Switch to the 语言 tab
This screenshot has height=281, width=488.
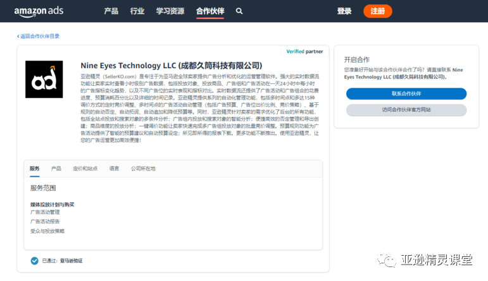pyautogui.click(x=114, y=169)
